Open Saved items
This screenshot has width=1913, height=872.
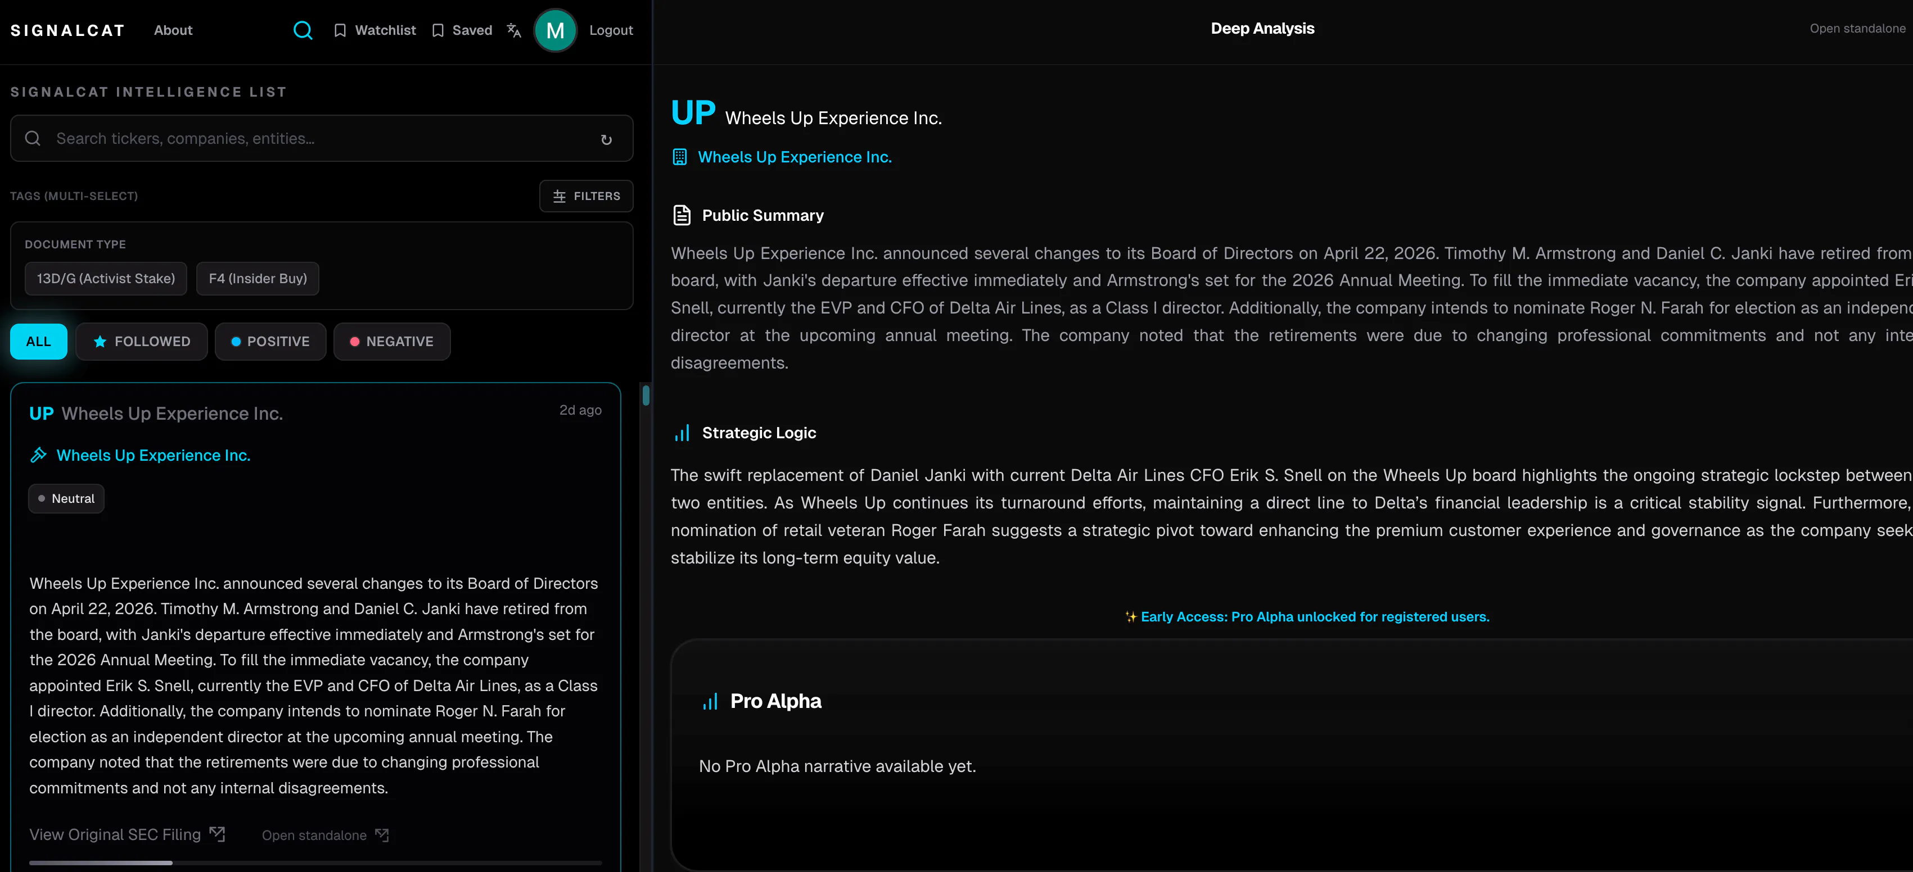coord(462,30)
